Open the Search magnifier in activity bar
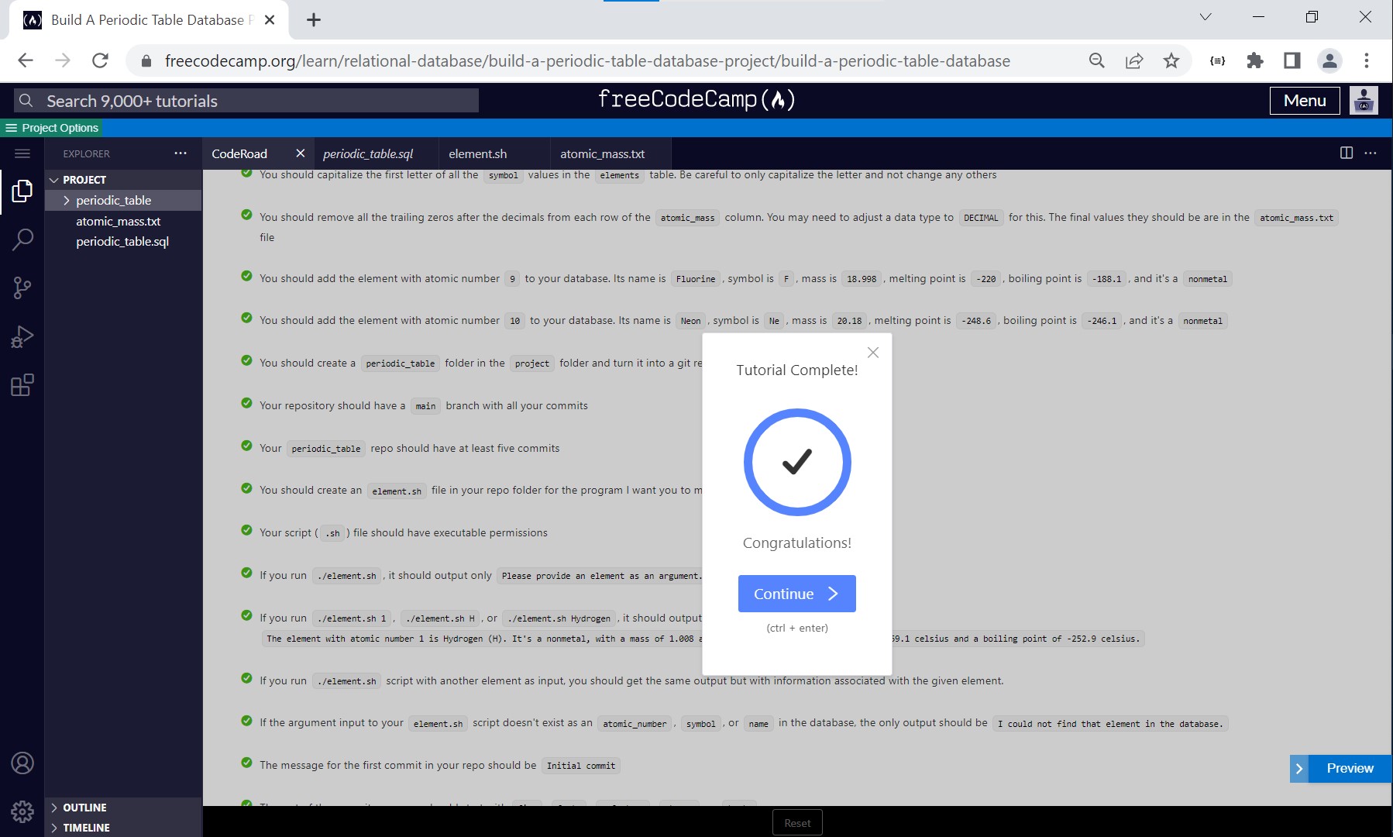This screenshot has height=837, width=1393. (x=22, y=239)
